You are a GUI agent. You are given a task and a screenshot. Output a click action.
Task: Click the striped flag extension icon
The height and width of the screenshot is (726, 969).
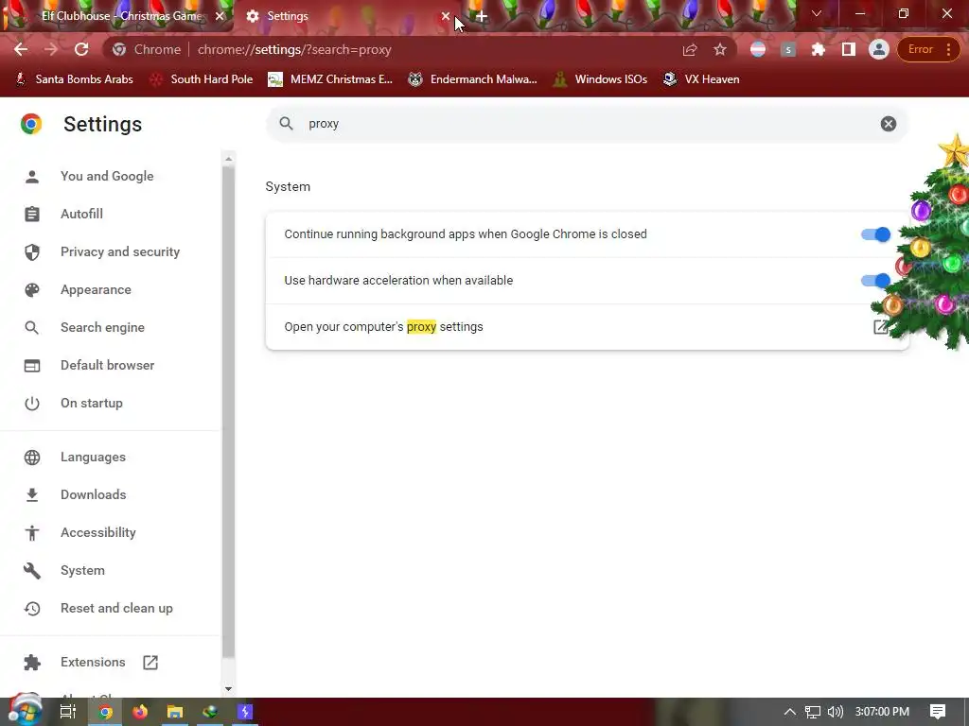coord(758,49)
